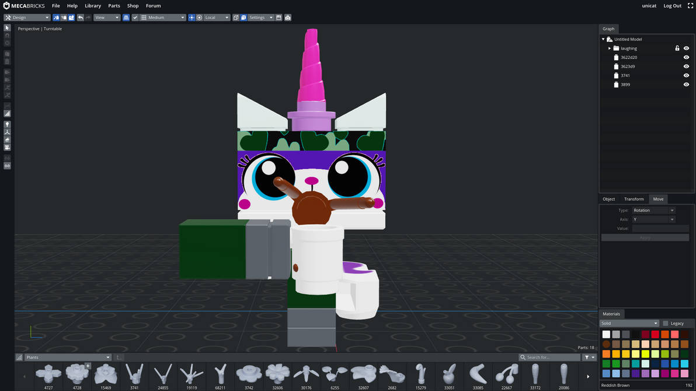Hide part 3622d20 in graph

(686, 57)
